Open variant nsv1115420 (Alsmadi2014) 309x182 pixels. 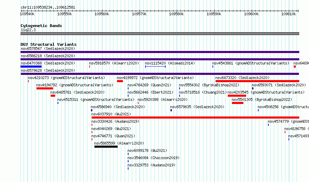(170, 63)
